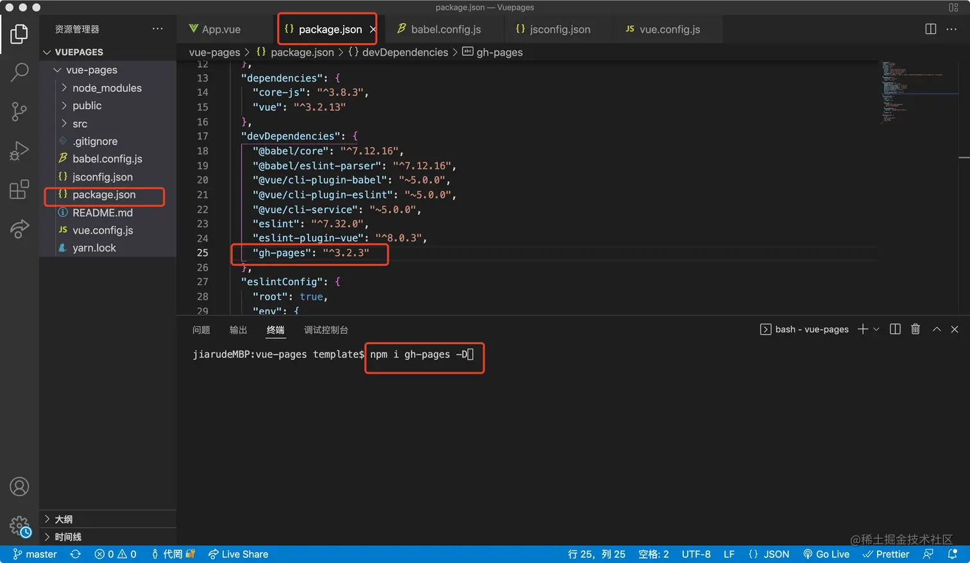
Task: Click the feedback icon in status bar
Action: pyautogui.click(x=928, y=554)
